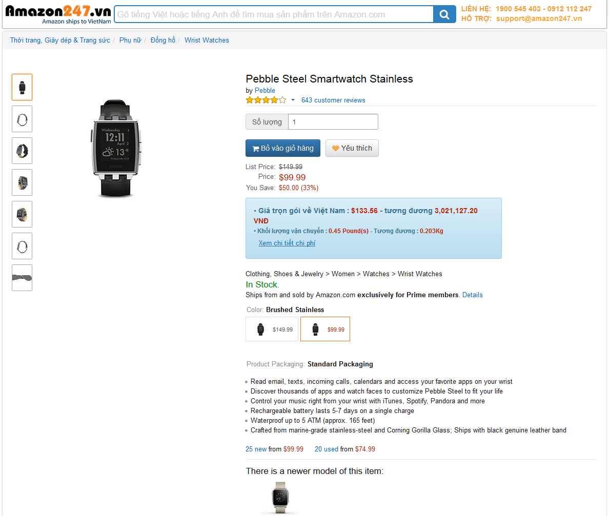Open the Pebble brand link
Viewport: 610px width, 516px height.
tap(265, 91)
